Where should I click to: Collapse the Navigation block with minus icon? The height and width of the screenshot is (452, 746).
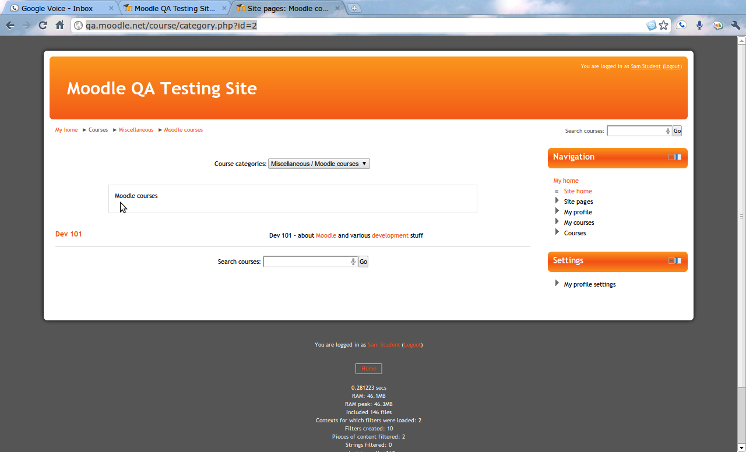pyautogui.click(x=671, y=157)
